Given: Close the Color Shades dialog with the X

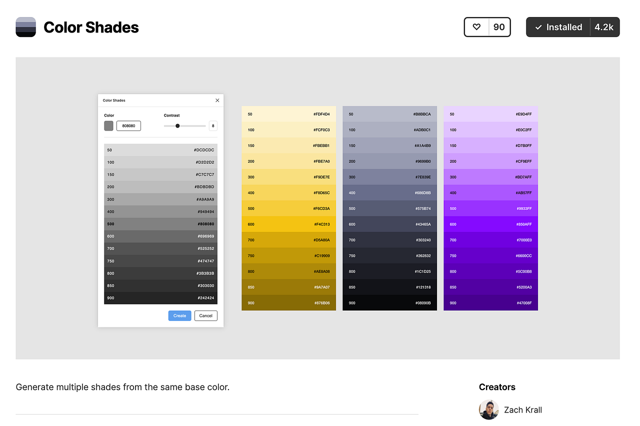Looking at the screenshot, I should click(217, 100).
